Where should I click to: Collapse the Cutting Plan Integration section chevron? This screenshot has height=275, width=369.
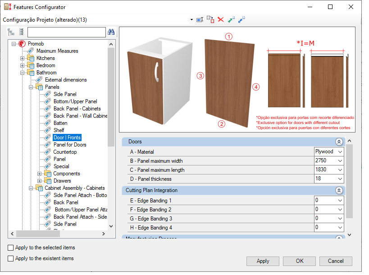[339, 191]
